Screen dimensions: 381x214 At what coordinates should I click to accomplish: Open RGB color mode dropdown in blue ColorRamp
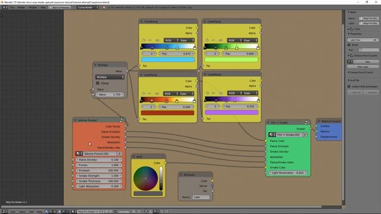171,40
